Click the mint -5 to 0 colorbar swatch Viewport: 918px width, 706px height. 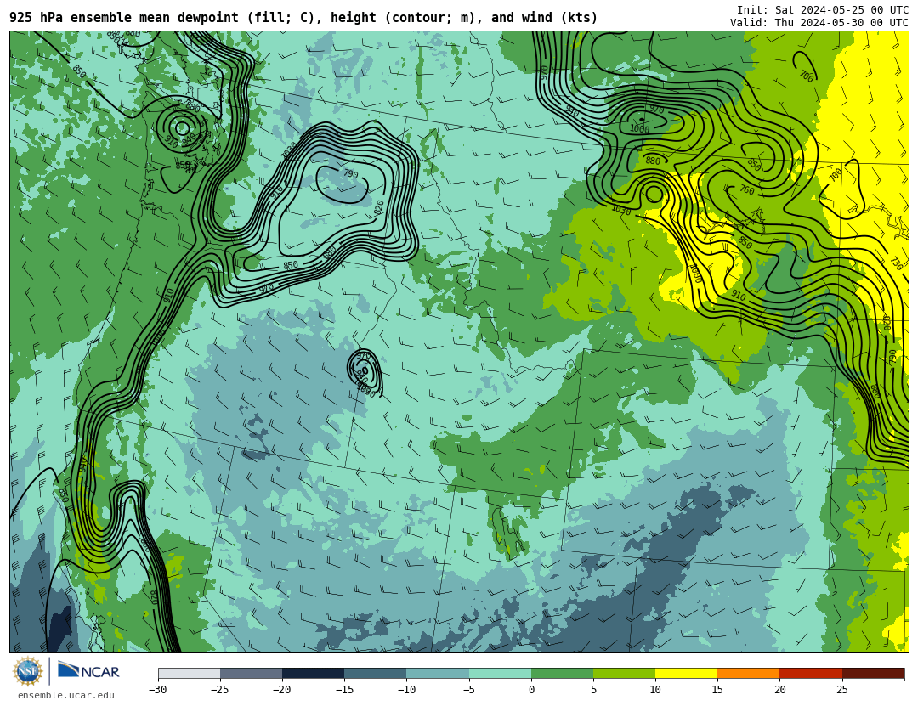[x=500, y=673]
